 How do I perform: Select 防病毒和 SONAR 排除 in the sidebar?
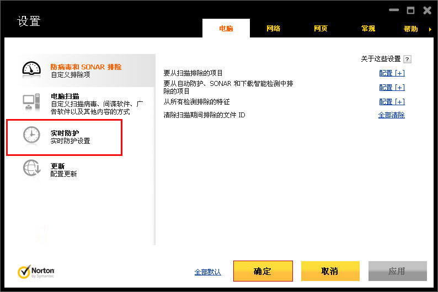pyautogui.click(x=86, y=71)
